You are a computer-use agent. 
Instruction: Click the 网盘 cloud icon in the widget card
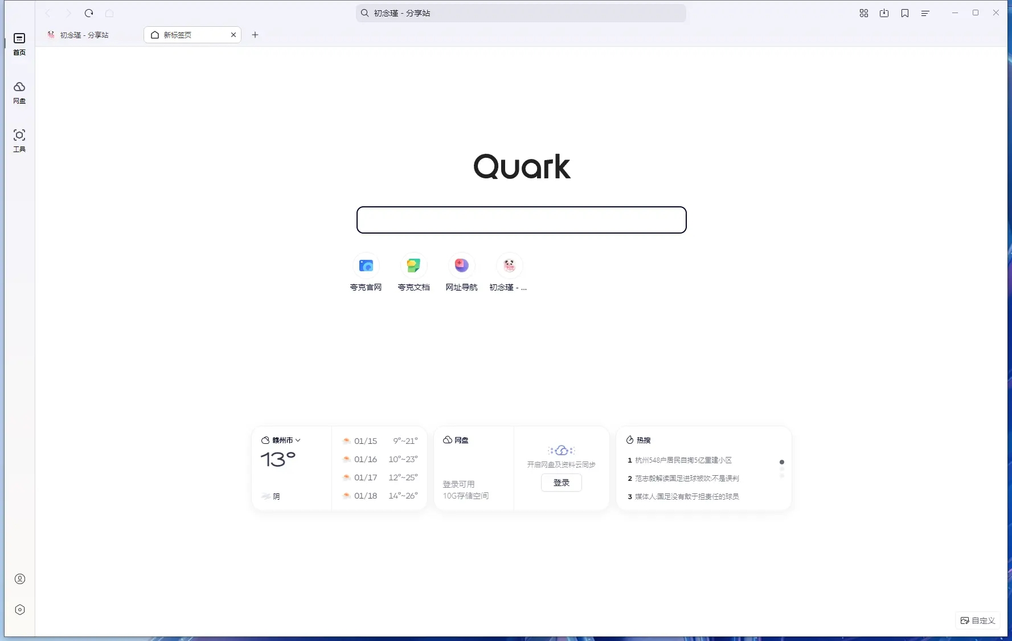click(x=448, y=440)
